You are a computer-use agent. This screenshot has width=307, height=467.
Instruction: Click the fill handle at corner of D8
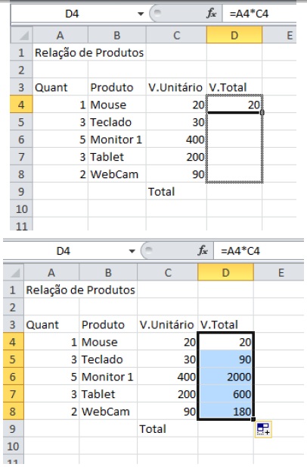[253, 419]
